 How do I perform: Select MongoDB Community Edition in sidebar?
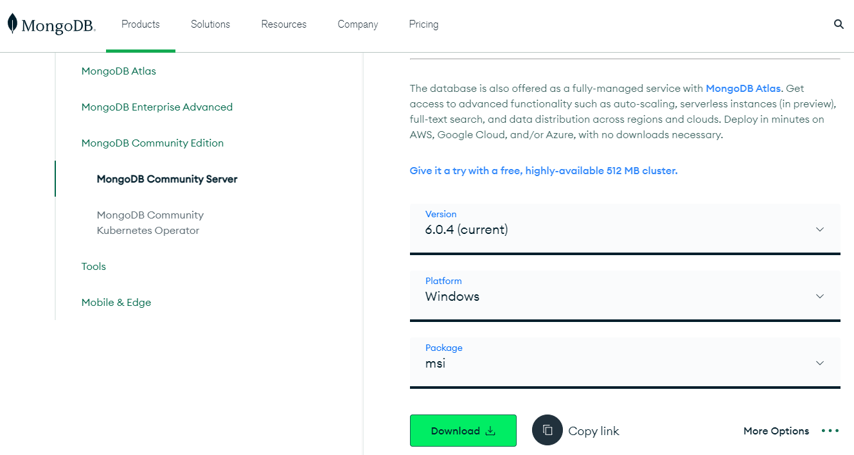coord(152,143)
